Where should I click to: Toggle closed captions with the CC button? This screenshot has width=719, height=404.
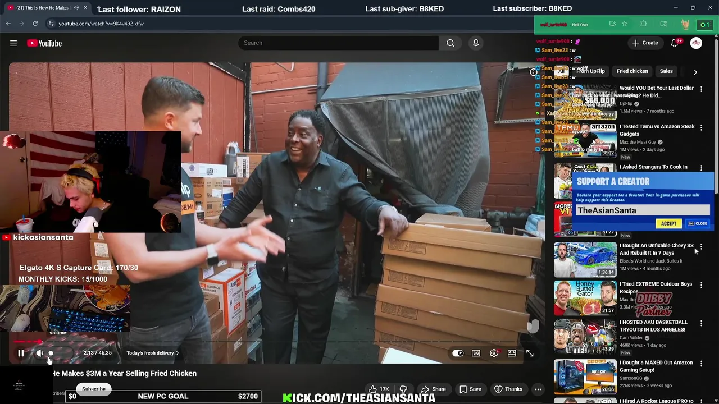476,353
